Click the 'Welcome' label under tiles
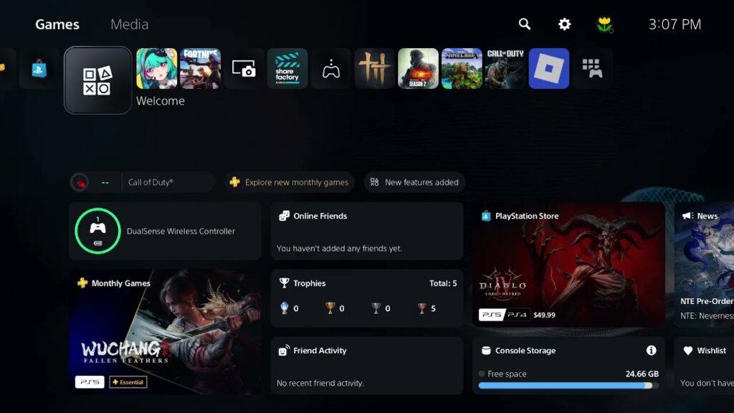 pos(161,100)
